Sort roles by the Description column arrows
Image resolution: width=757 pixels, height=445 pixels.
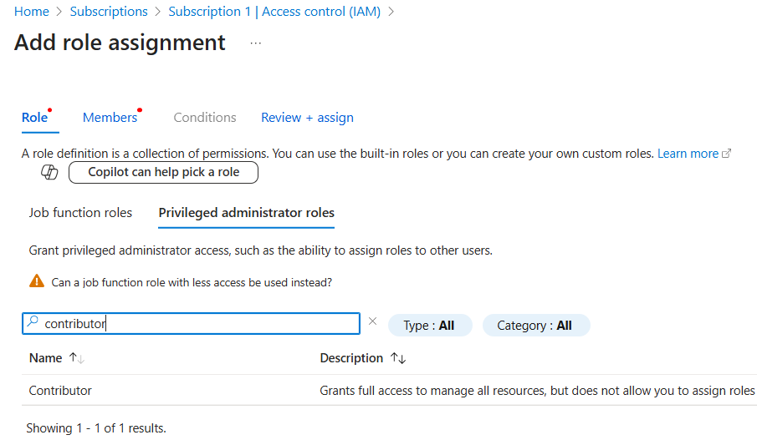pyautogui.click(x=398, y=358)
